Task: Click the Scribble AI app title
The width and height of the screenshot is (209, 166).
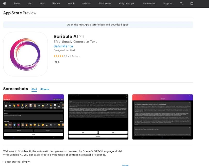Action: point(66,36)
